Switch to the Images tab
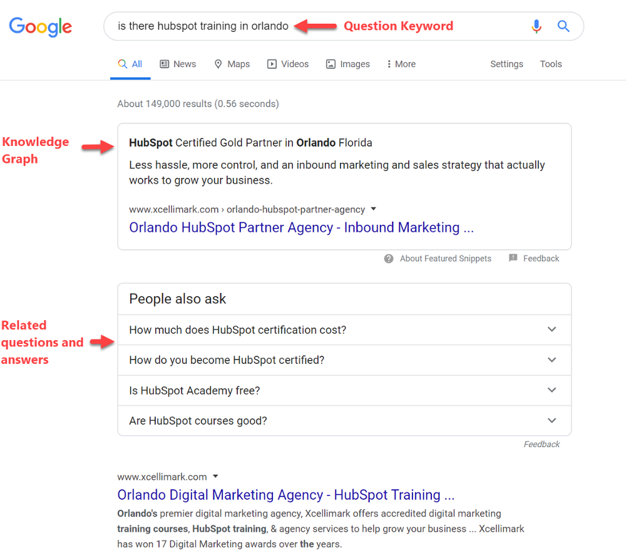This screenshot has width=626, height=558. click(347, 65)
